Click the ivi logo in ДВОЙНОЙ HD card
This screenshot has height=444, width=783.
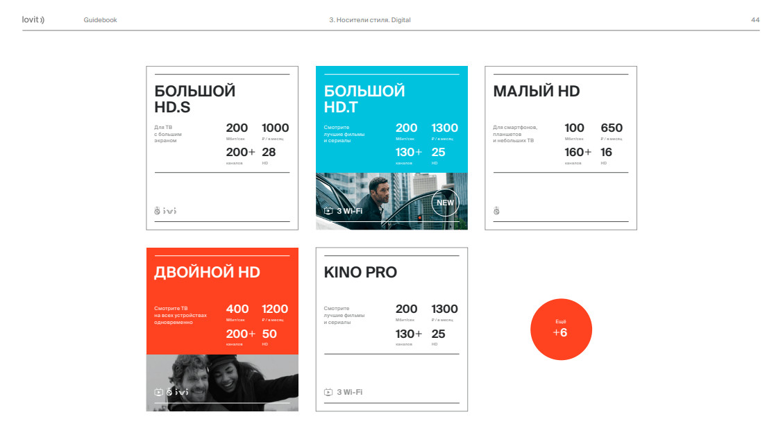(x=182, y=392)
